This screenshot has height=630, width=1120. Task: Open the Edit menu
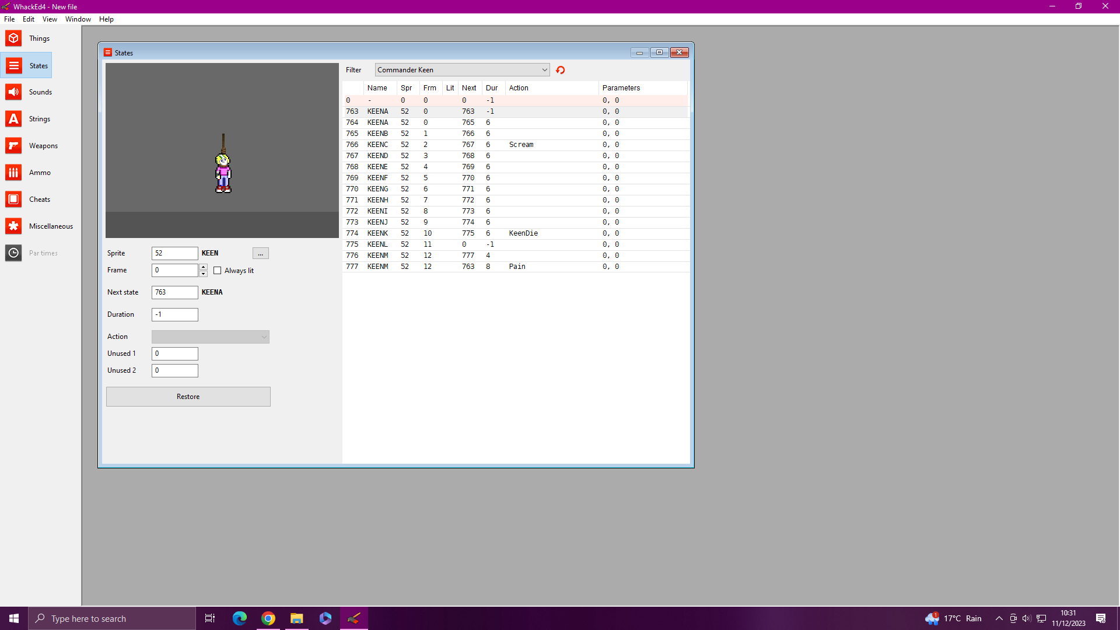[x=29, y=19]
